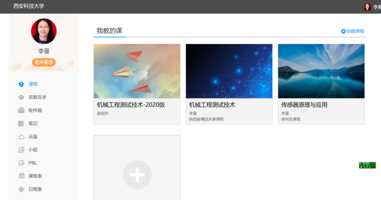Open the 云盘 cloud icon
Screen dimensions: 381x200
[22, 137]
